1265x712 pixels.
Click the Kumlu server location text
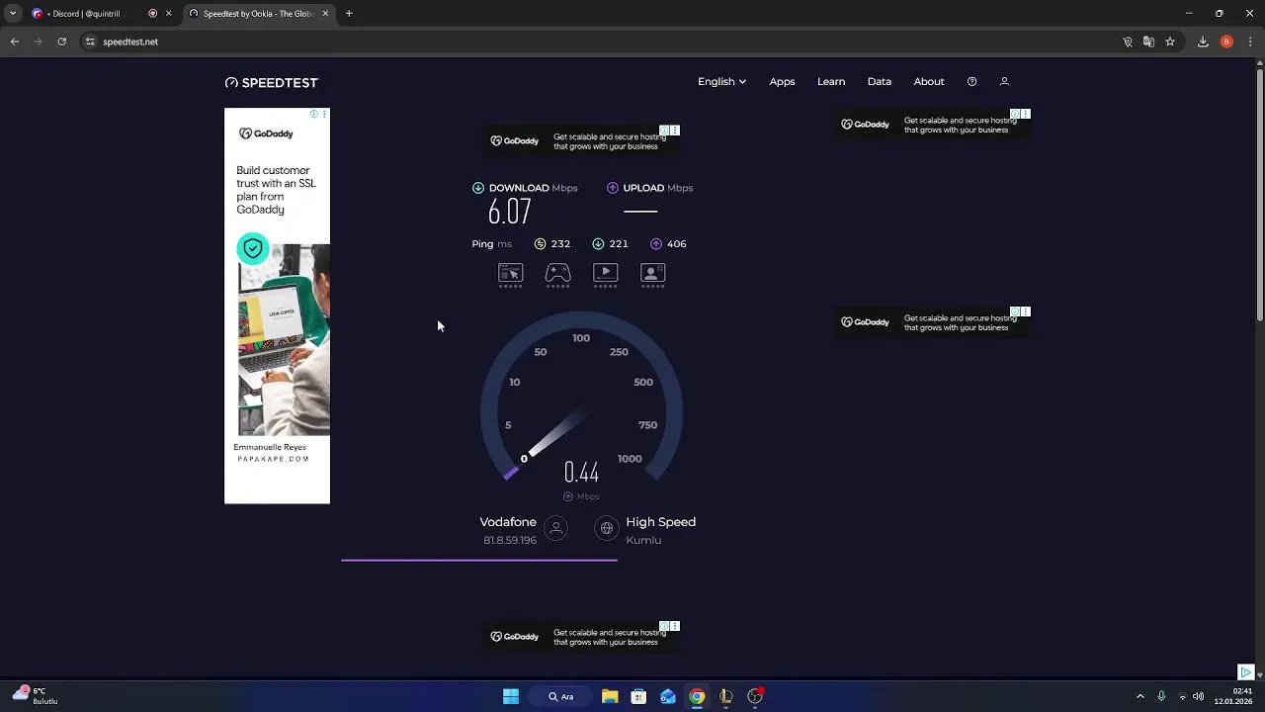coord(643,540)
